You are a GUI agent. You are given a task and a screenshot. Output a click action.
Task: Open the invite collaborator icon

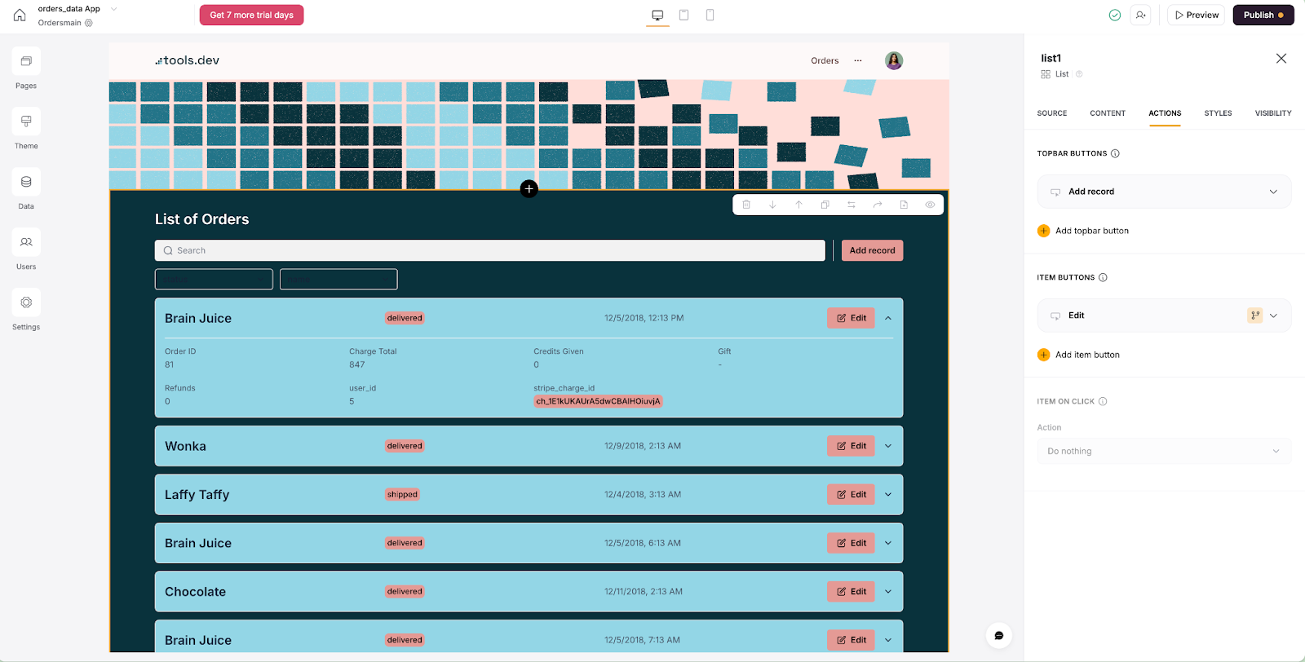click(x=1140, y=15)
